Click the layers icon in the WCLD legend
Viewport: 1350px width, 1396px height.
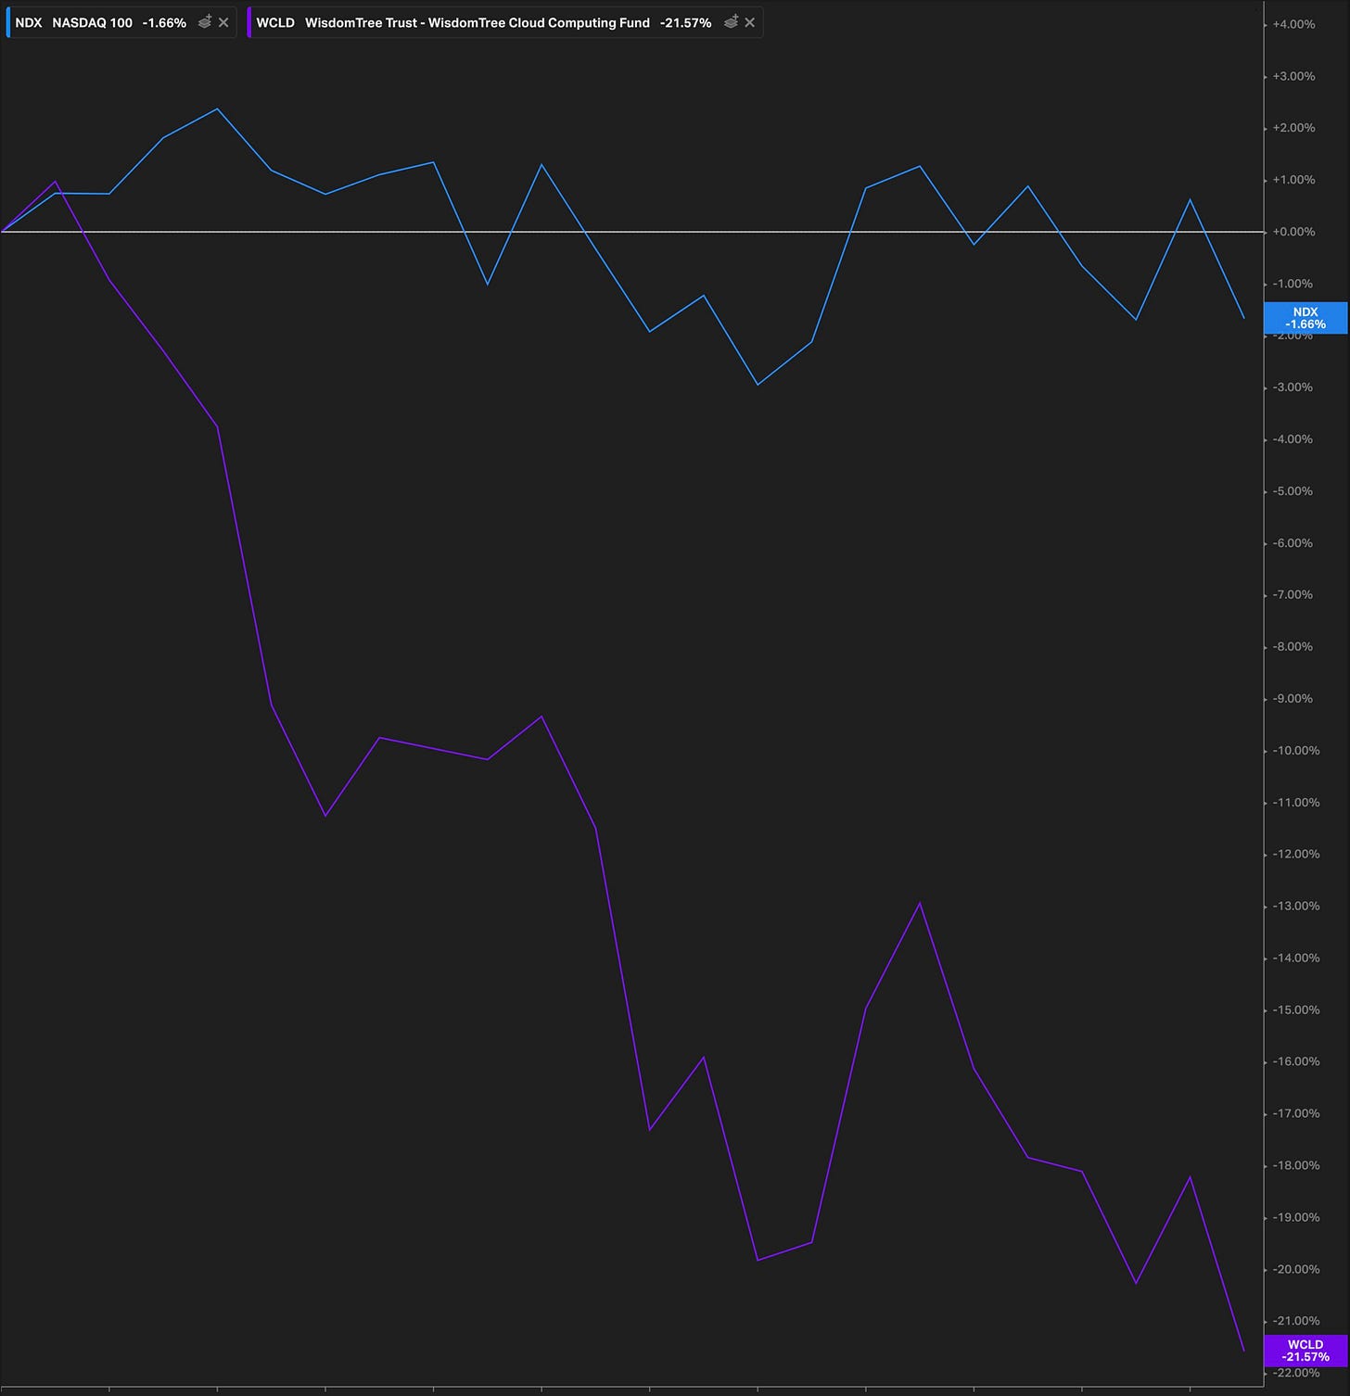731,22
